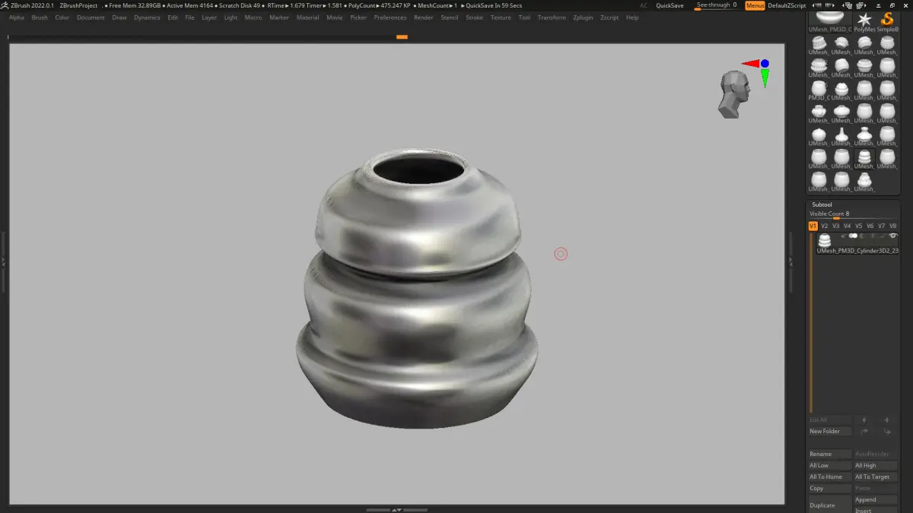Move subtool to top arrow icon

tap(886, 420)
